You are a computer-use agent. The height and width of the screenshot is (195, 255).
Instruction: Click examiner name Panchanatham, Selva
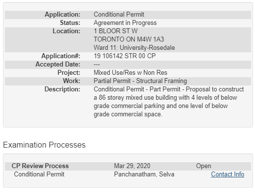click(x=144, y=174)
